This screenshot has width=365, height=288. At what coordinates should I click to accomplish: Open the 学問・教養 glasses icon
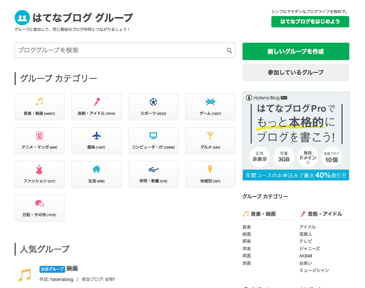pyautogui.click(x=154, y=170)
